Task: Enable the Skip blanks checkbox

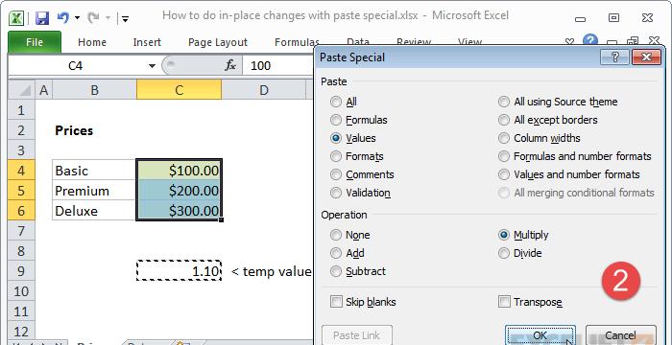Action: [x=336, y=302]
